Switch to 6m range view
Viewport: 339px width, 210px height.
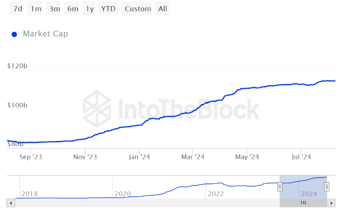(72, 9)
